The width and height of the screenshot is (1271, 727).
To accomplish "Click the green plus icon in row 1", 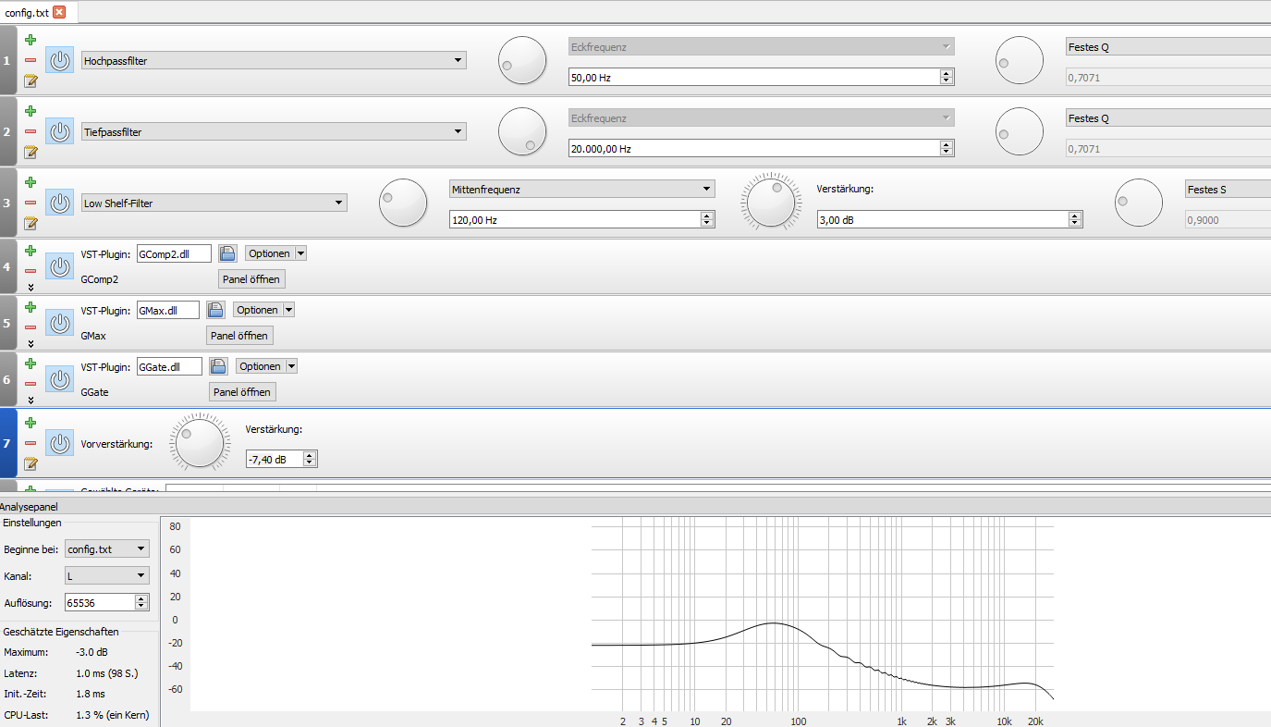I will pyautogui.click(x=31, y=40).
